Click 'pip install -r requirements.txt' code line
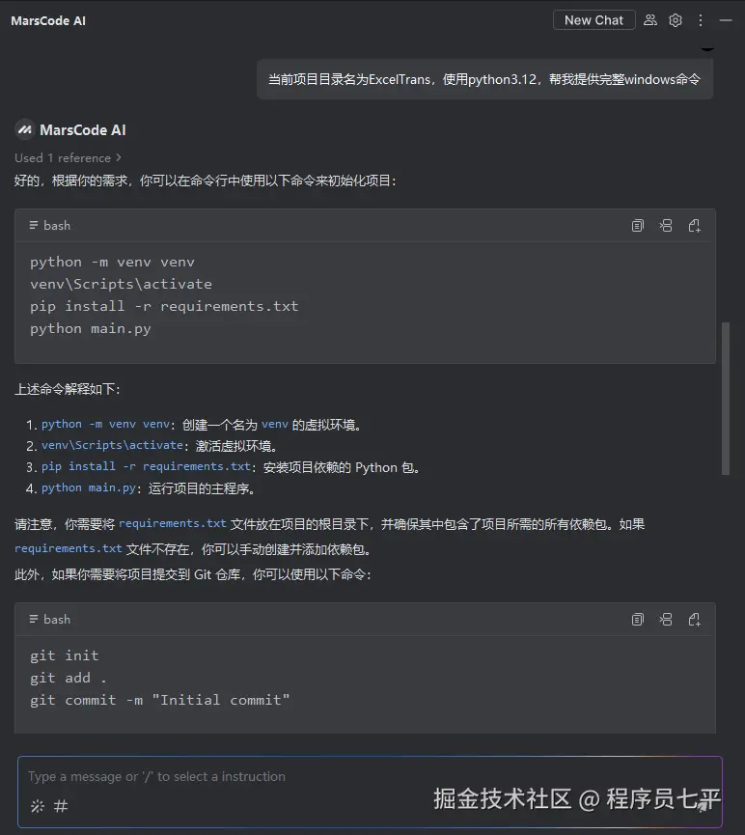This screenshot has width=745, height=835. tap(164, 306)
